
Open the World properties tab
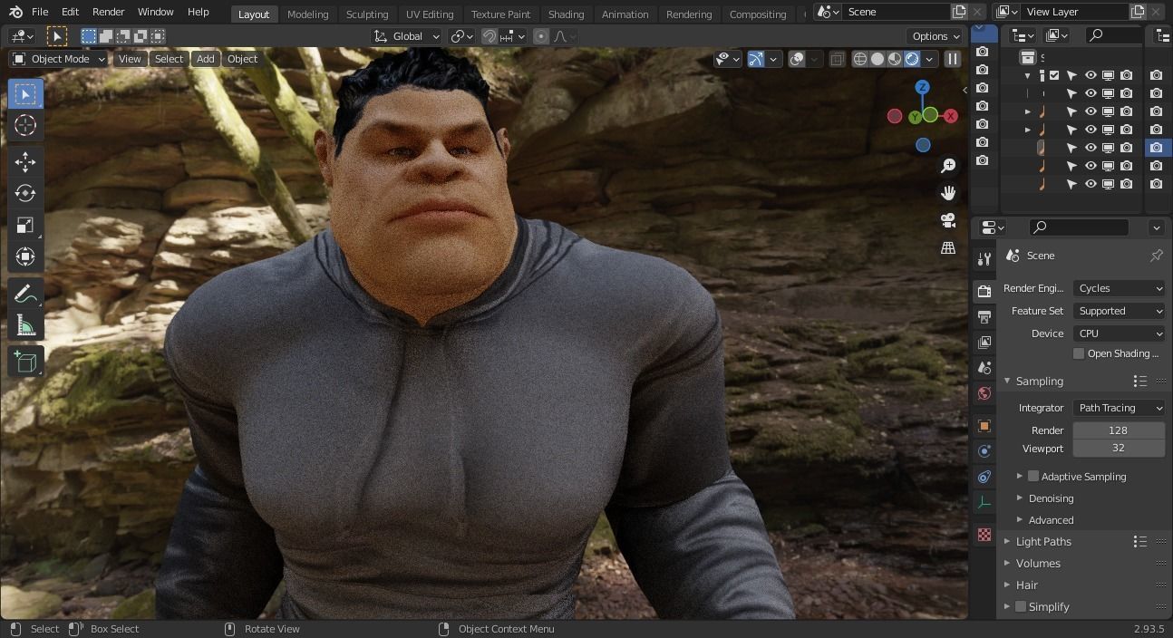[x=984, y=393]
